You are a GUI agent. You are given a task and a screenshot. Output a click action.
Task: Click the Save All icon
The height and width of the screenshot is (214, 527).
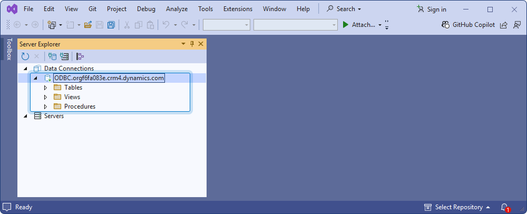[x=111, y=25]
